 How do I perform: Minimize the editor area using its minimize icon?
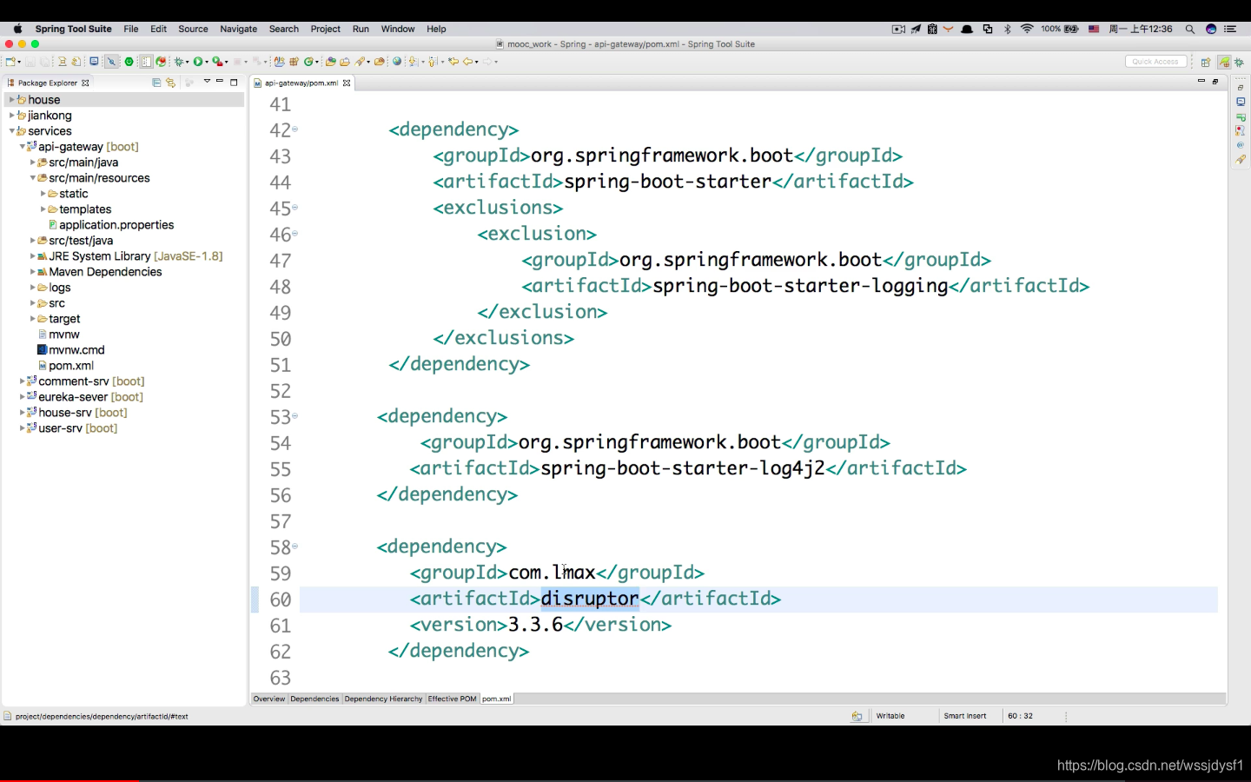click(x=1201, y=80)
